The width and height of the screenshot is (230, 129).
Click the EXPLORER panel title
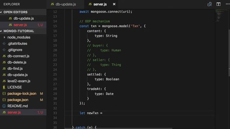11,4
